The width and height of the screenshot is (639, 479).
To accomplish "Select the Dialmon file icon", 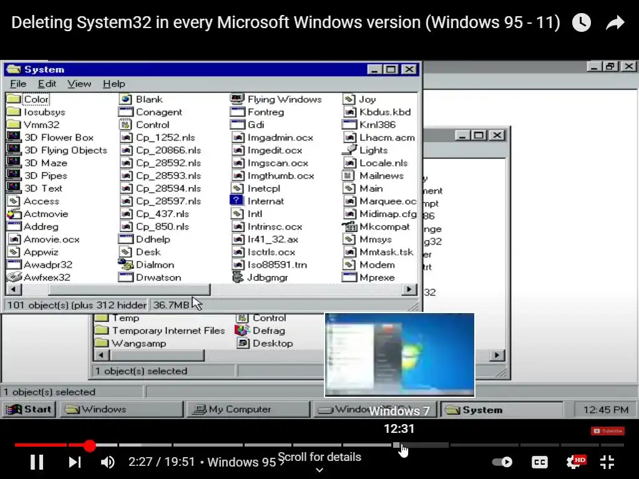I will (x=126, y=264).
